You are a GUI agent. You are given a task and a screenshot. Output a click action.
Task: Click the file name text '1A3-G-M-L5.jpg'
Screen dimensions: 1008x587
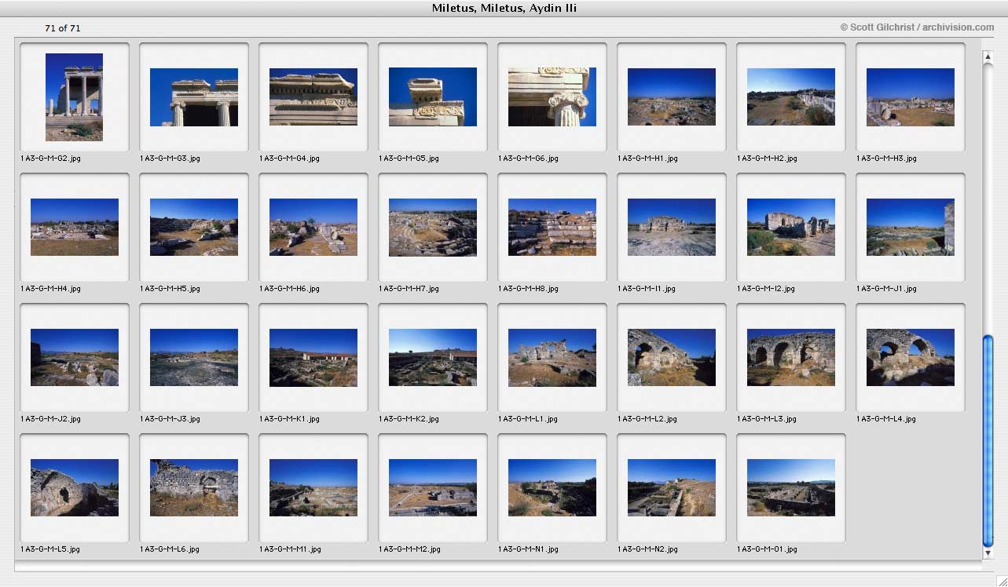click(x=50, y=549)
